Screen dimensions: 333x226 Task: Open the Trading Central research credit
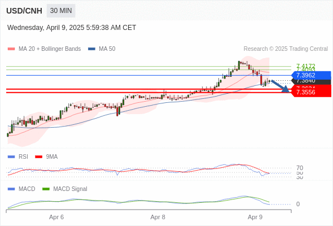(286, 49)
